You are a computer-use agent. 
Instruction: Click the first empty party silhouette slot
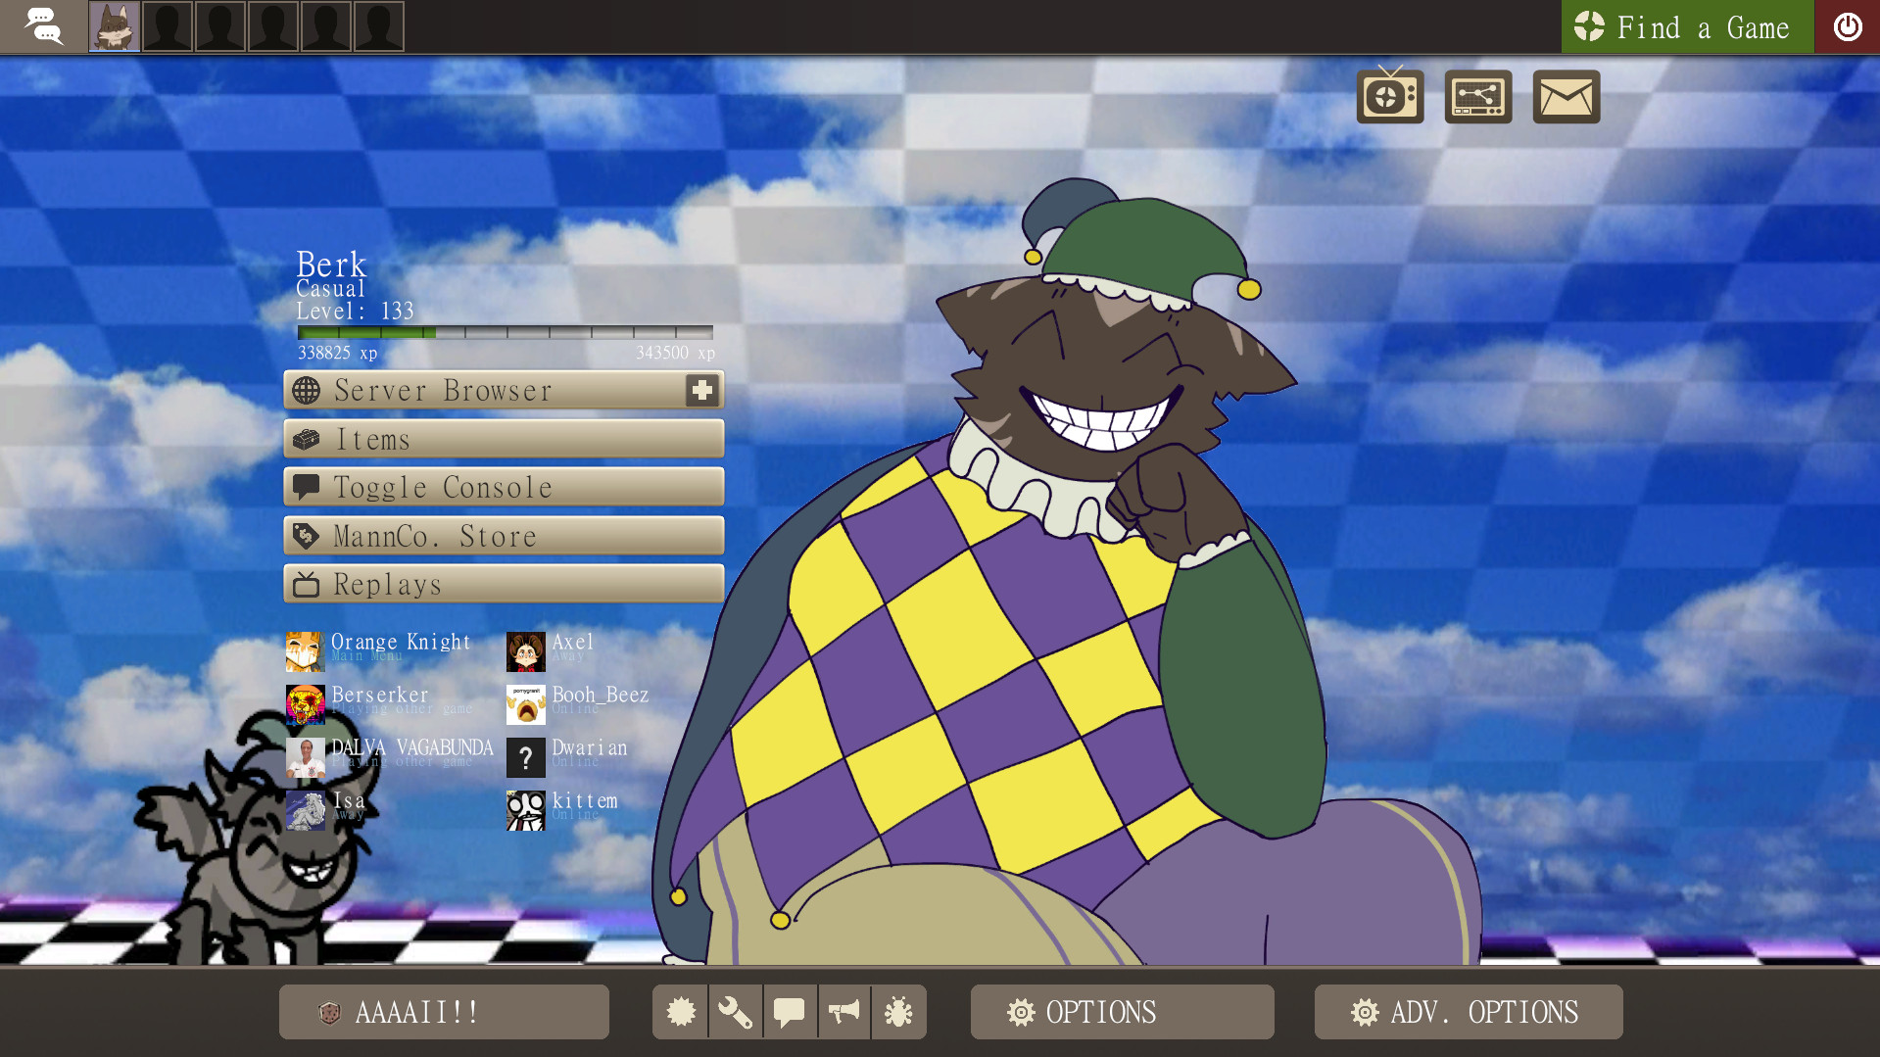point(168,26)
